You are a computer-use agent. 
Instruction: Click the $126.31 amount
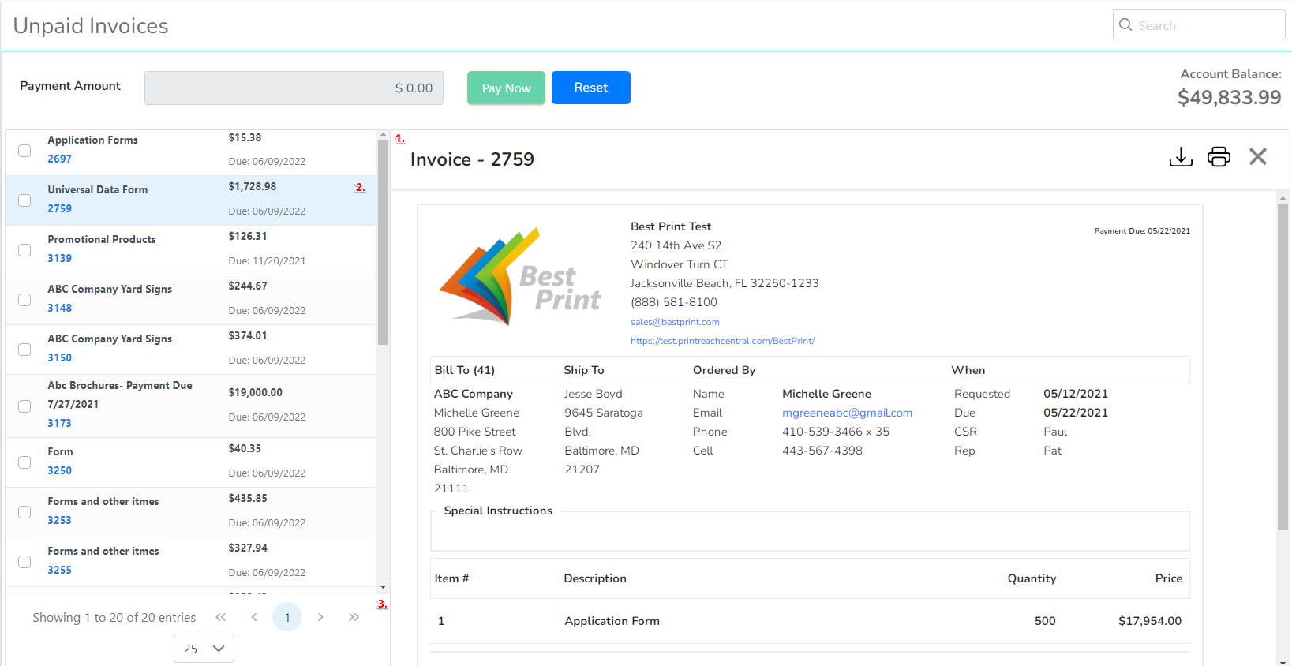point(248,236)
